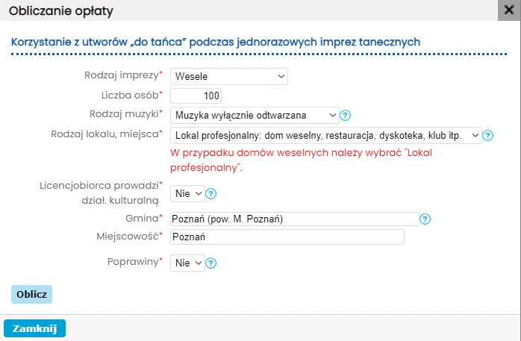Expand the Rodzaj imprezy dropdown showing Wesele

229,76
